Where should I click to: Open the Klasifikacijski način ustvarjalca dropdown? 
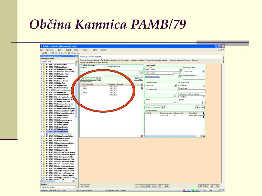coord(204,97)
